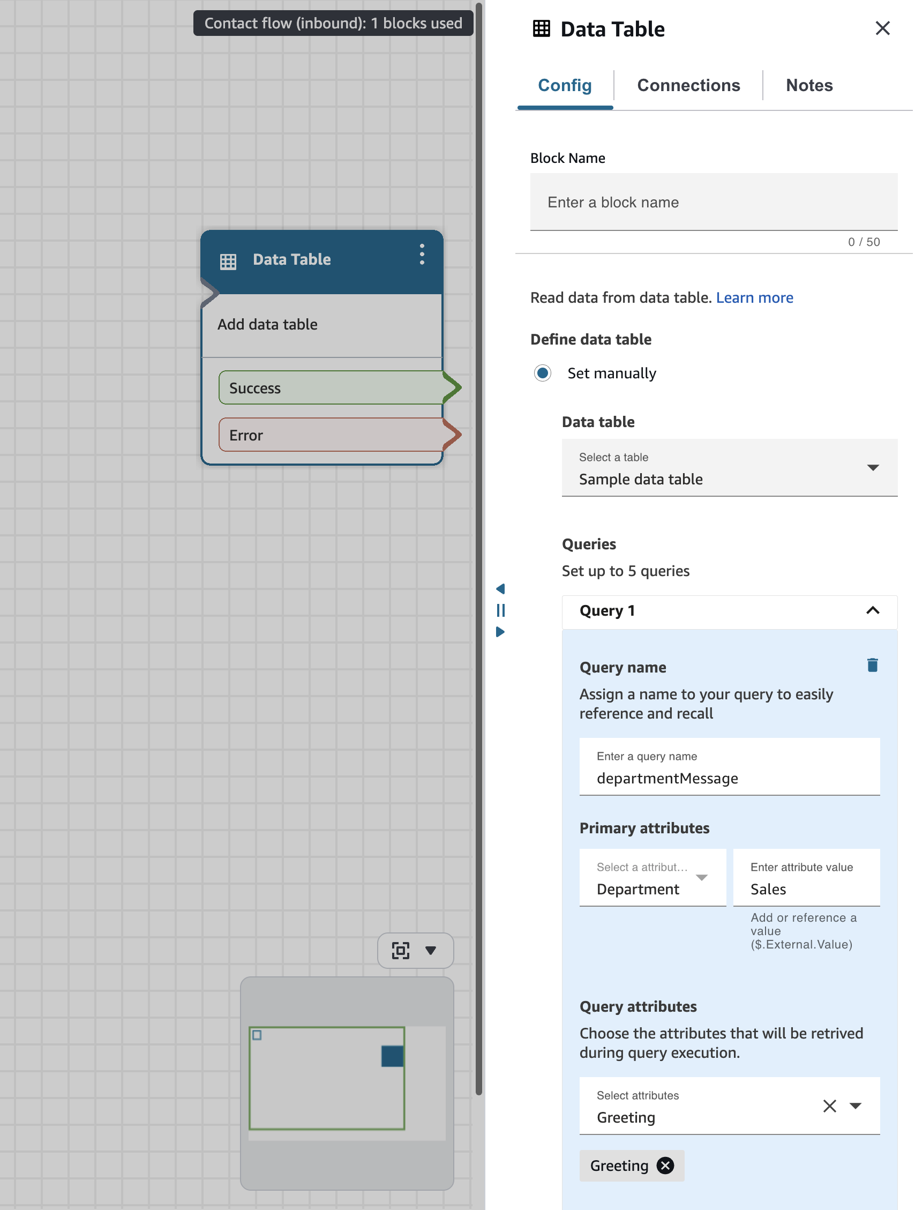This screenshot has height=1210, width=915.
Task: Open the Sample data table dropdown
Action: [873, 468]
